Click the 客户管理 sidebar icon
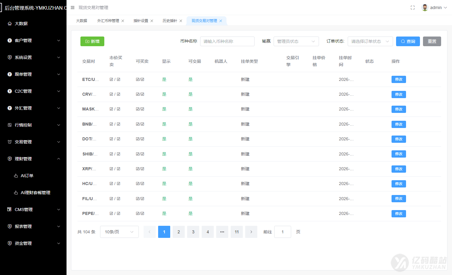This screenshot has height=275, width=452. click(10, 40)
